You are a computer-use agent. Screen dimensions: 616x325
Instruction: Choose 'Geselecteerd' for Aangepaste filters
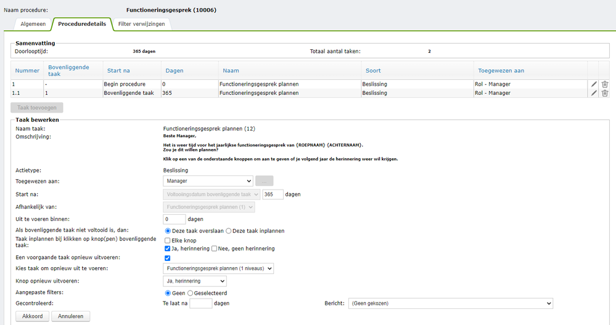tap(190, 293)
